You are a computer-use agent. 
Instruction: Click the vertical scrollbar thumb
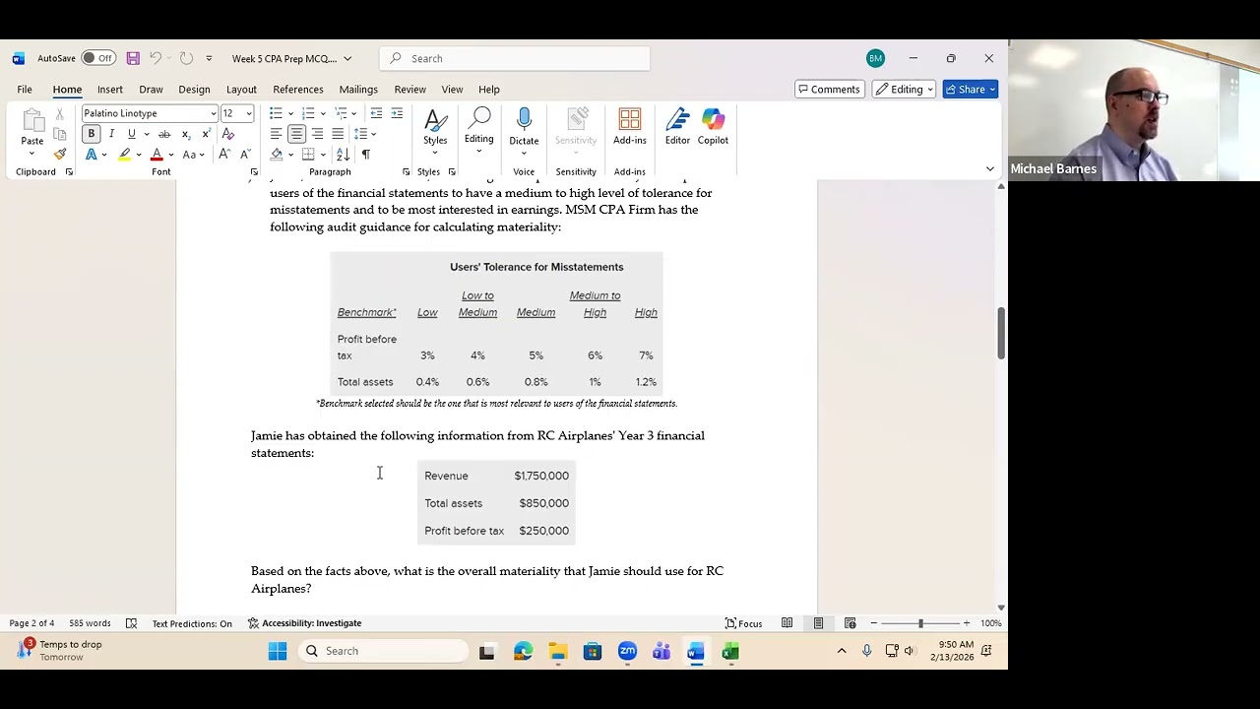click(x=1001, y=333)
